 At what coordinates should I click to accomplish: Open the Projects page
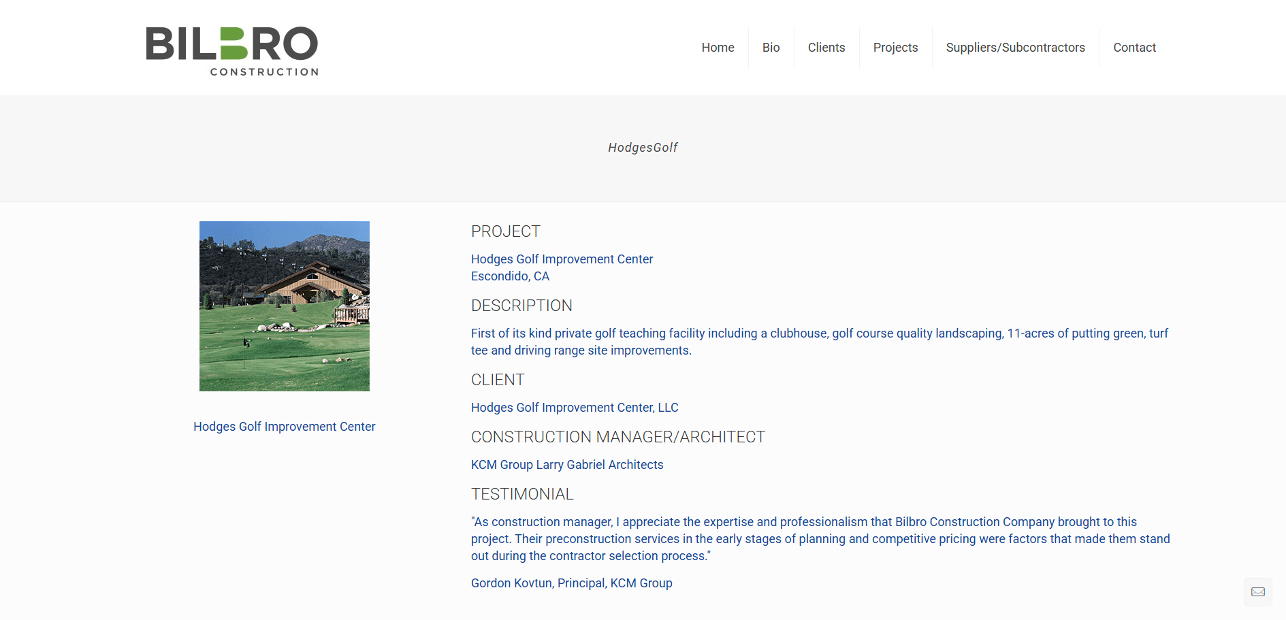[x=895, y=48]
